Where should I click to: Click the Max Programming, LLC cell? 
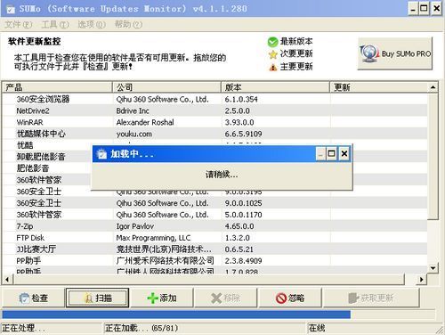[x=153, y=238]
